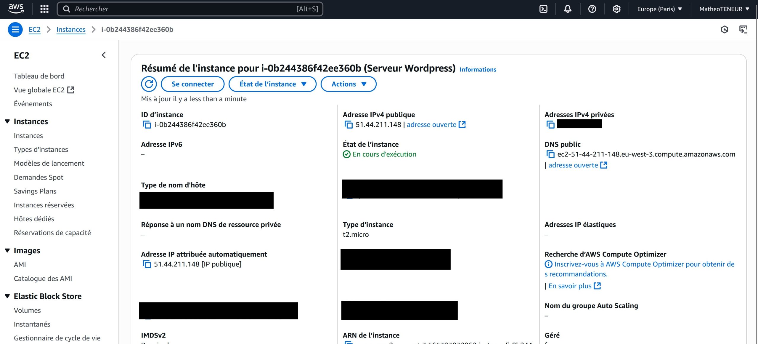The height and width of the screenshot is (344, 758).
Task: Open the Informations link
Action: click(x=478, y=69)
